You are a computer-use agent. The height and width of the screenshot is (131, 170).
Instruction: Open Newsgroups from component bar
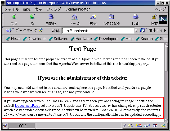[x=147, y=126]
